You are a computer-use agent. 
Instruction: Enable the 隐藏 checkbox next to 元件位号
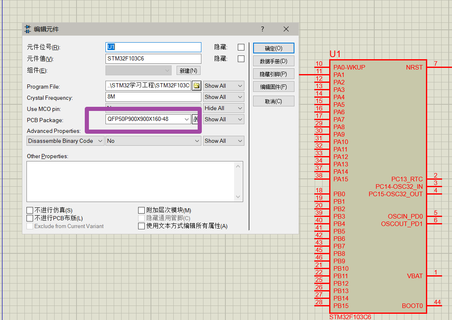(241, 47)
